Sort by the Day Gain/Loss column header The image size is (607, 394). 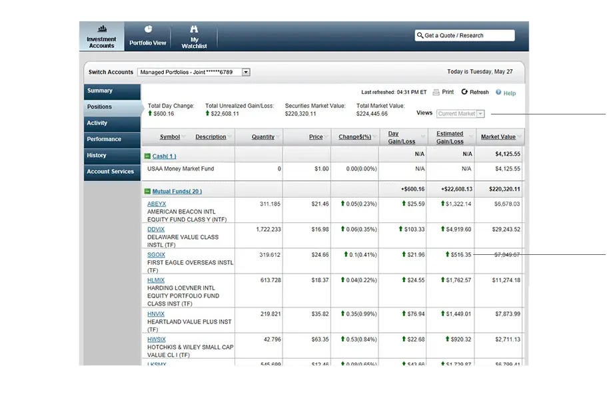(x=401, y=137)
